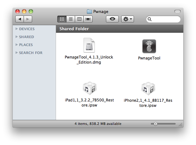This screenshot has height=145, width=196.
Task: Toggle toolbar with the pill button
Action: pos(178,11)
